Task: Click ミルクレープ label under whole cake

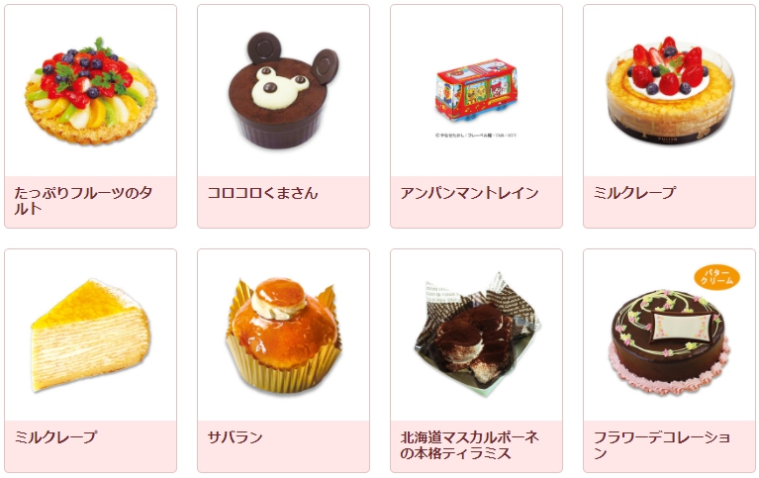Action: tap(634, 193)
